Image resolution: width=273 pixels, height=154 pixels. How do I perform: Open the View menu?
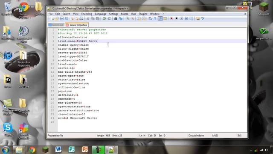tap(76, 14)
